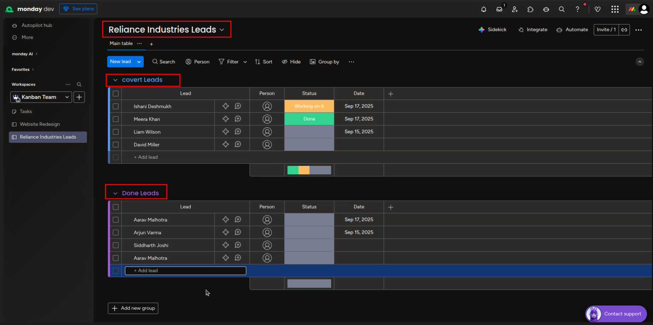This screenshot has width=653, height=325.
Task: Switch to the Main table tab
Action: [x=121, y=43]
